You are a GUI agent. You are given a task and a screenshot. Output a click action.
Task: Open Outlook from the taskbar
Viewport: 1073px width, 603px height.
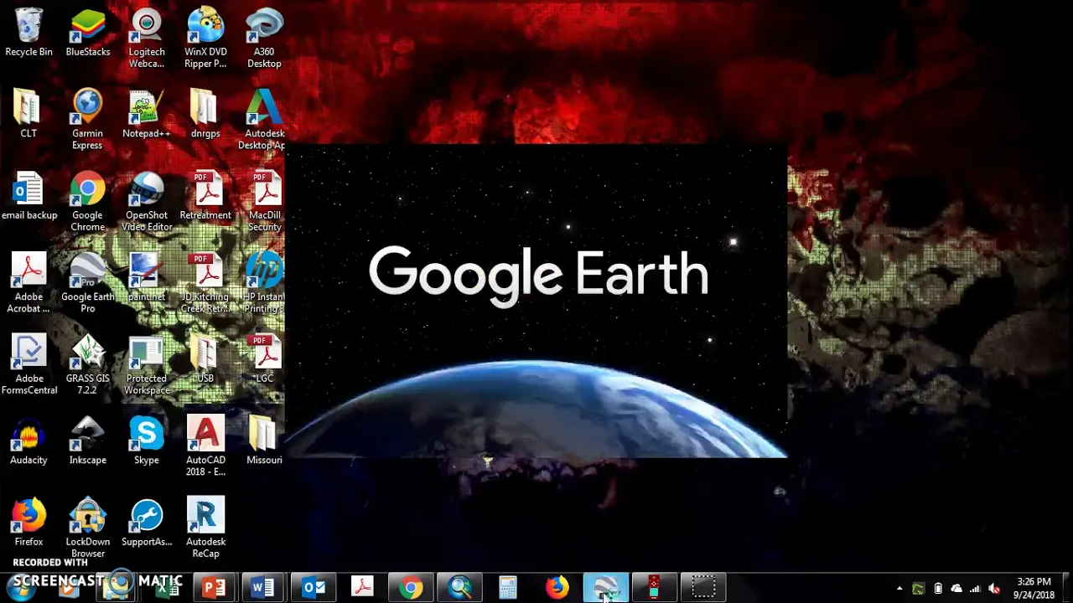coord(314,587)
